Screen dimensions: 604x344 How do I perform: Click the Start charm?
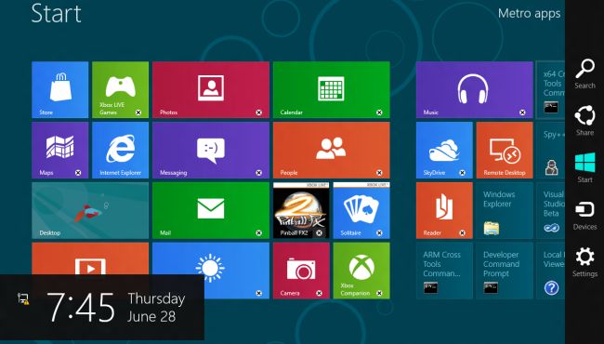(584, 168)
